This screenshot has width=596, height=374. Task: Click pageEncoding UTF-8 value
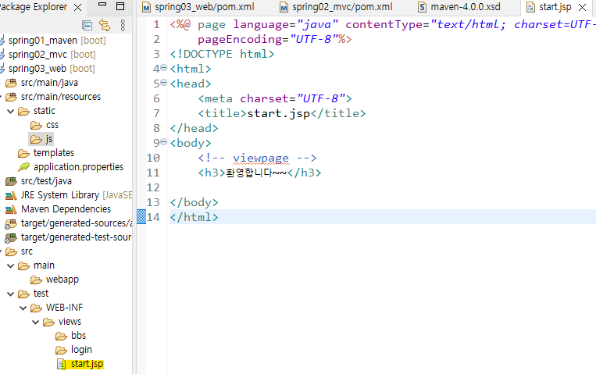[x=313, y=39]
